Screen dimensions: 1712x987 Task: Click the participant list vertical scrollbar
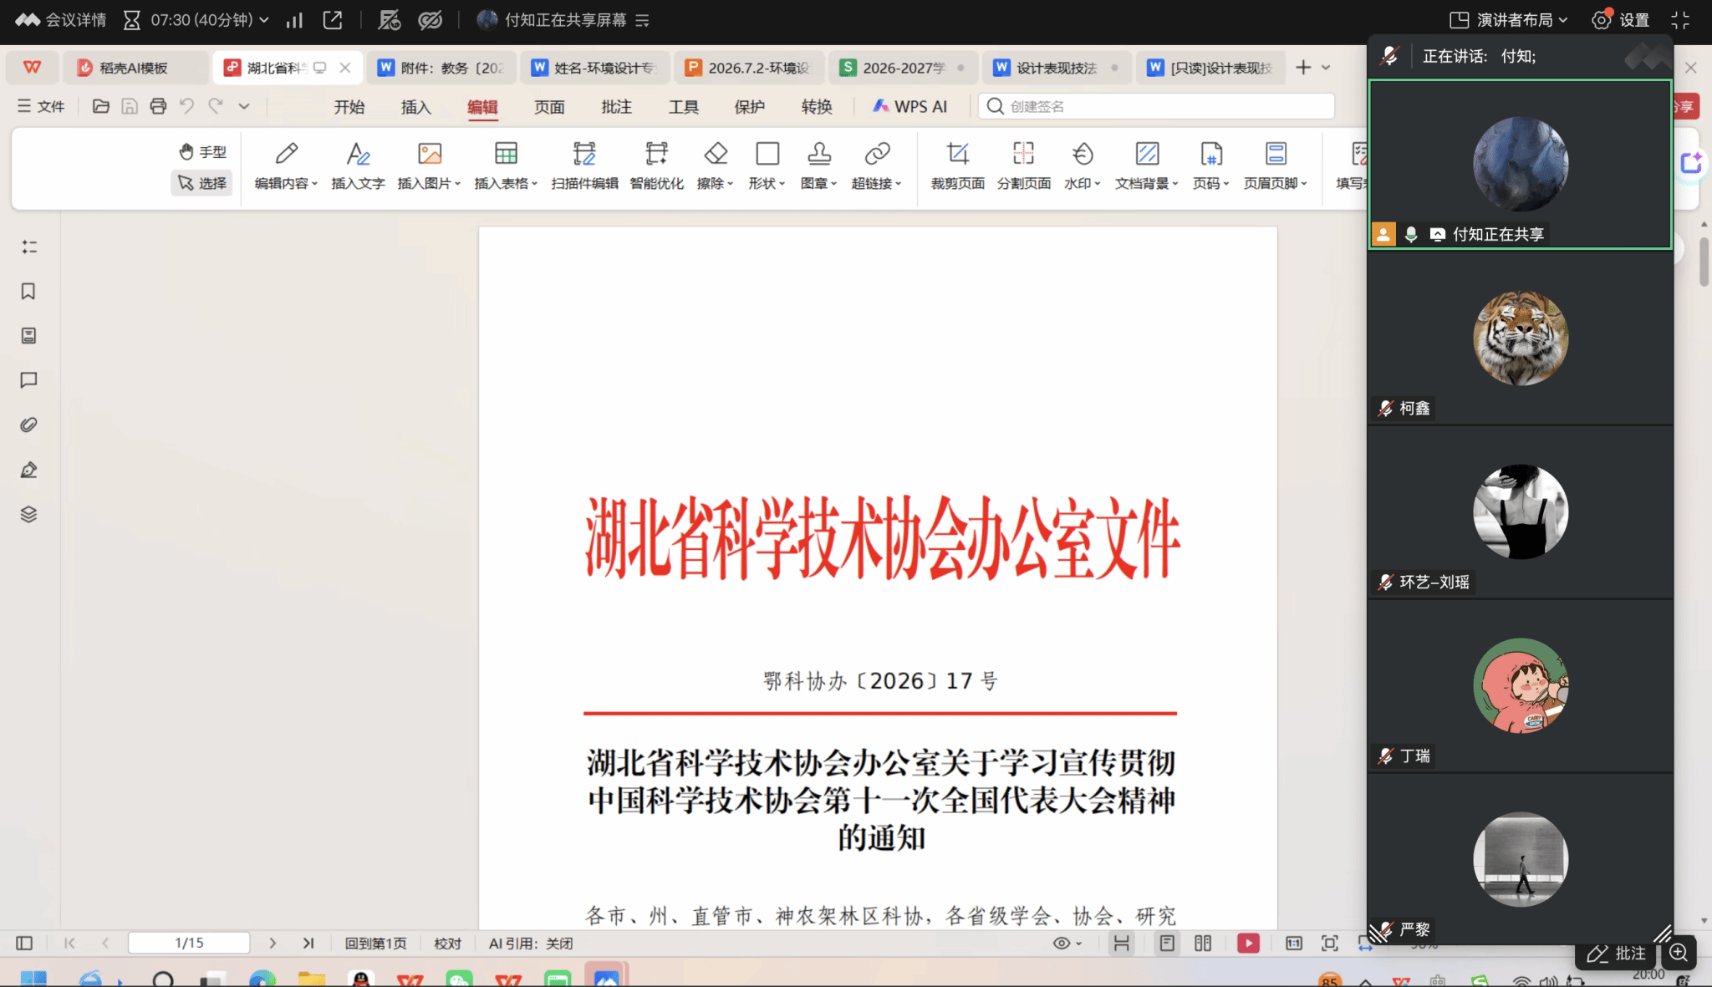click(1704, 262)
